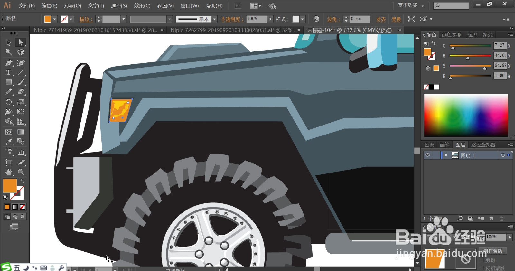Select the Pen tool

click(9, 62)
